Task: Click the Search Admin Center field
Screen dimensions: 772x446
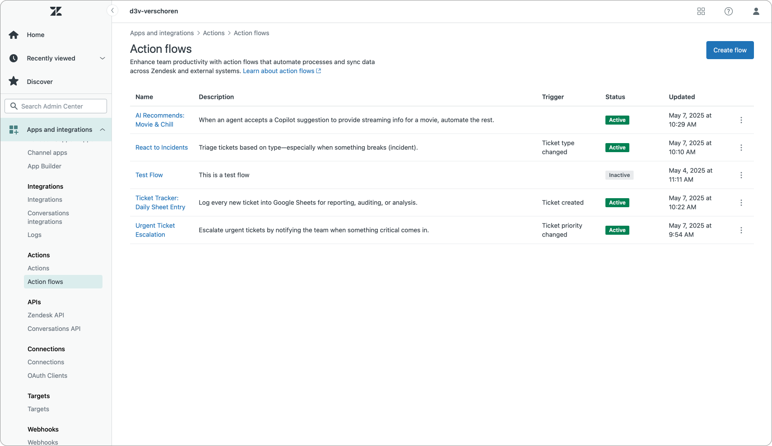Action: click(56, 106)
